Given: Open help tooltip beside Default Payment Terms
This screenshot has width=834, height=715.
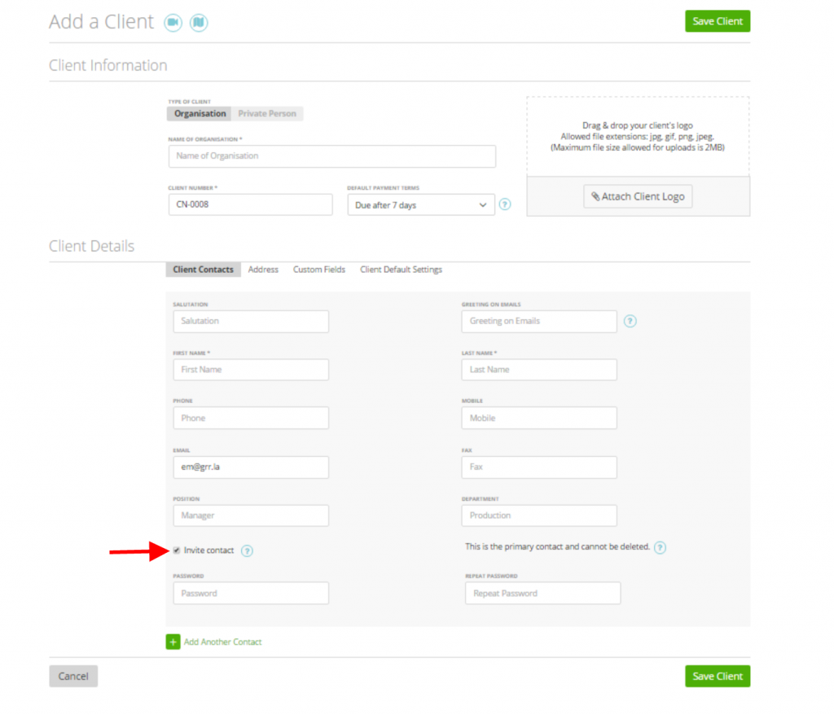Looking at the screenshot, I should [504, 204].
